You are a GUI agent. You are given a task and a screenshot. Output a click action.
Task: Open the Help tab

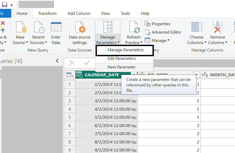(145, 14)
